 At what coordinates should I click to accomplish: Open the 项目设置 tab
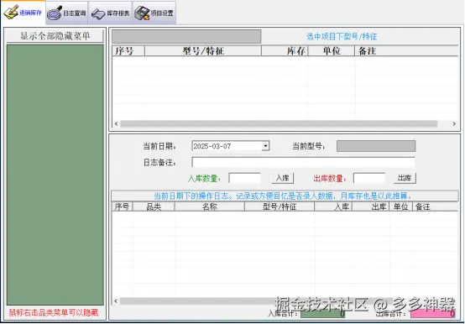coord(154,13)
